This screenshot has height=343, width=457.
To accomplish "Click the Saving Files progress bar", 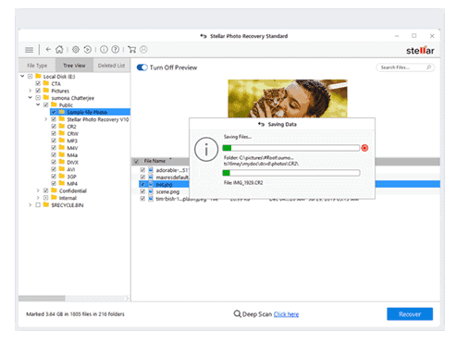I will point(291,148).
